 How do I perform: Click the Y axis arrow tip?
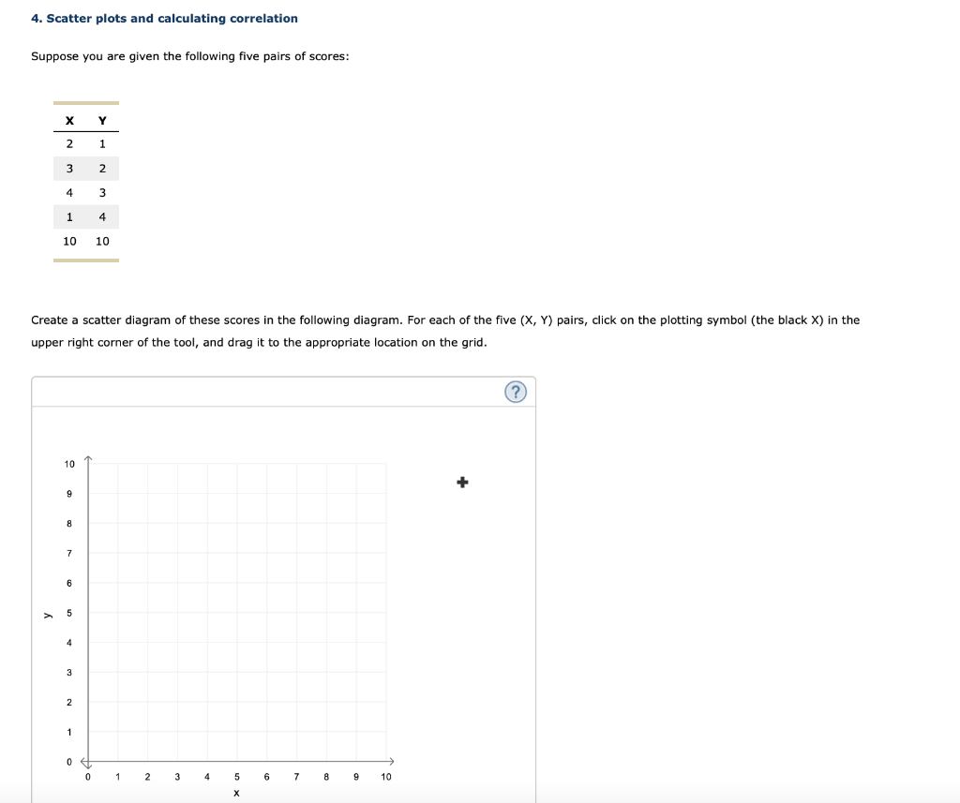coord(89,455)
